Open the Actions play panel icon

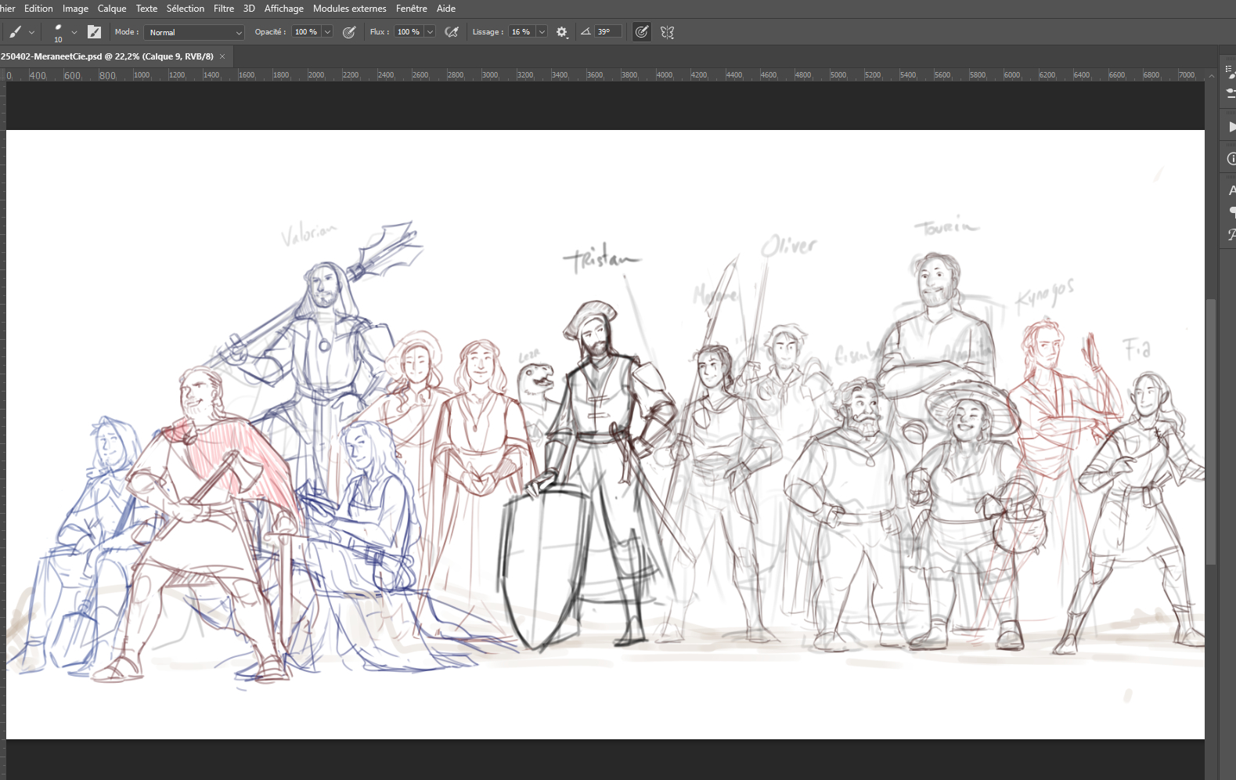[x=1231, y=127]
